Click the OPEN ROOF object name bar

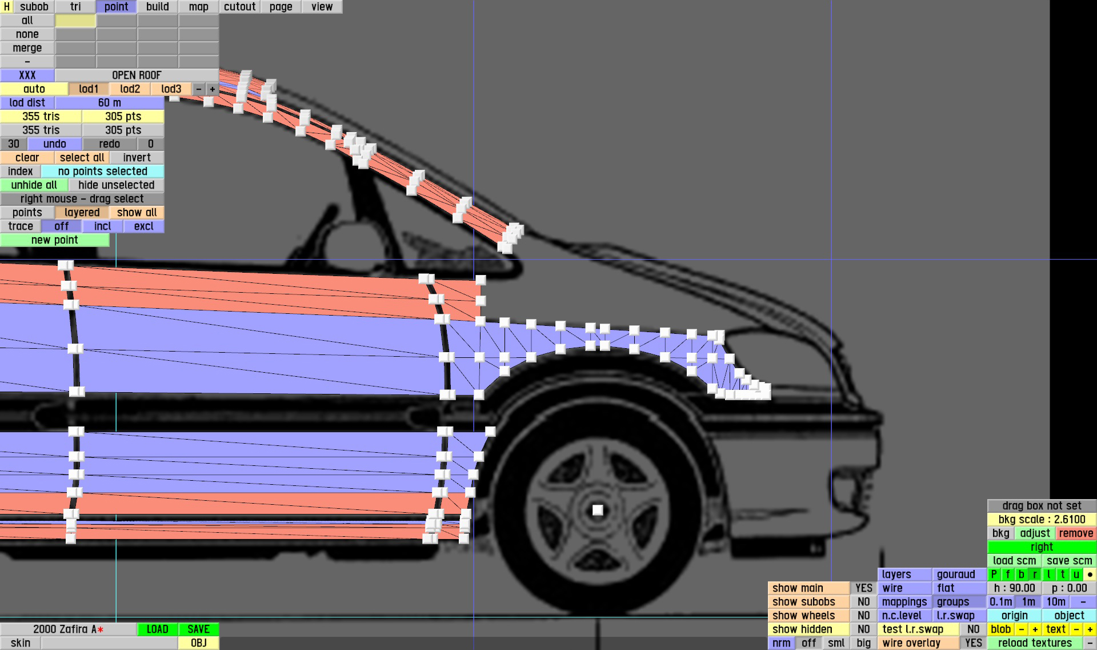(137, 75)
